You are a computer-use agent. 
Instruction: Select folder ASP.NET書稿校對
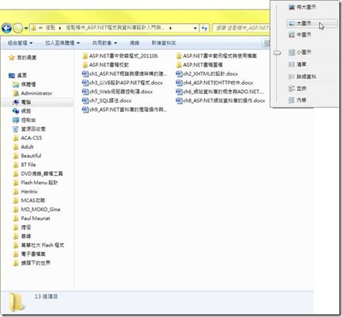click(x=105, y=65)
